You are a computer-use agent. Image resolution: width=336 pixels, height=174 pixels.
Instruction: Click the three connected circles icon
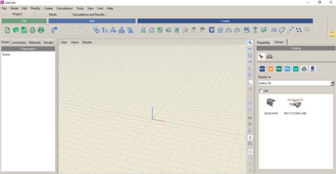click(x=113, y=30)
